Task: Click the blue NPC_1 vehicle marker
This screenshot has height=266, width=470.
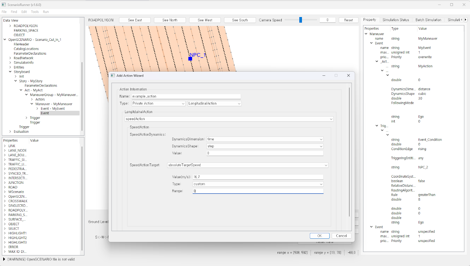Action: click(190, 59)
